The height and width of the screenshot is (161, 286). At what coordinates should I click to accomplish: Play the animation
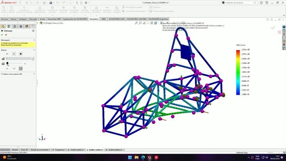coord(7,54)
